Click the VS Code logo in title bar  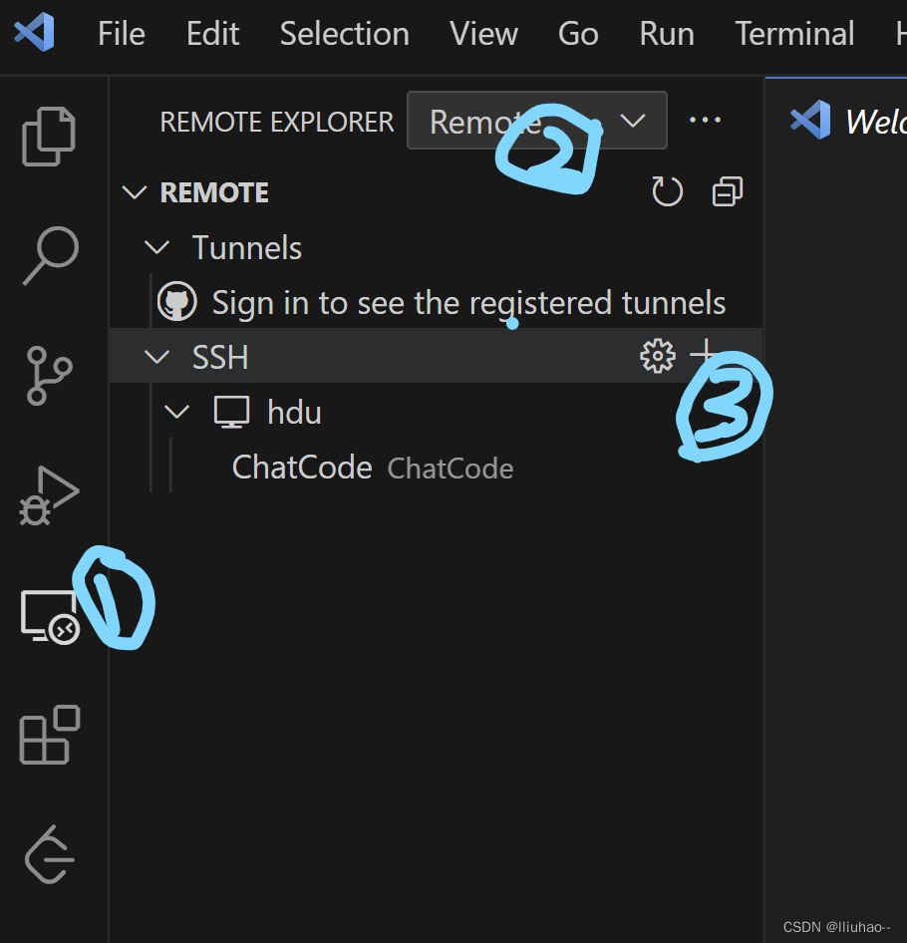[35, 33]
